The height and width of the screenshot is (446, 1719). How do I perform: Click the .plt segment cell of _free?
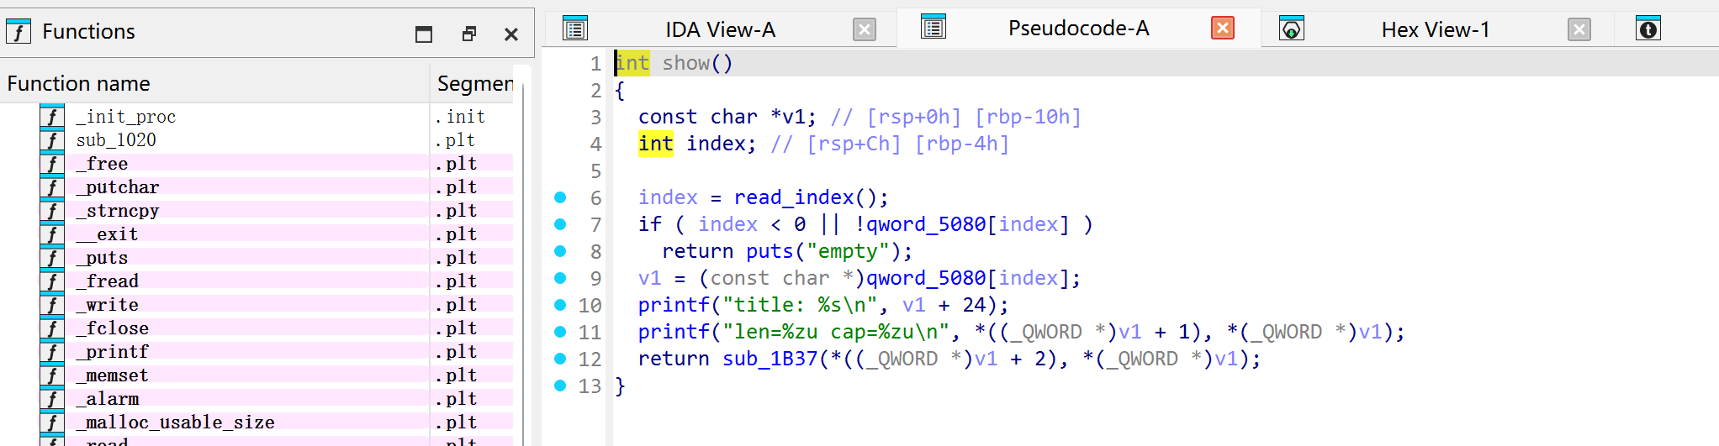pos(457,164)
